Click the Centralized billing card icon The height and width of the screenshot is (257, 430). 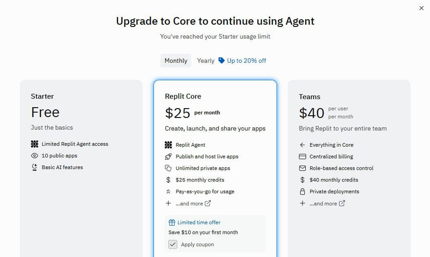303,157
